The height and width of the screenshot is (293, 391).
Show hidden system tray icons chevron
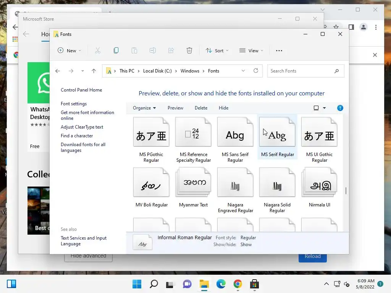326,284
